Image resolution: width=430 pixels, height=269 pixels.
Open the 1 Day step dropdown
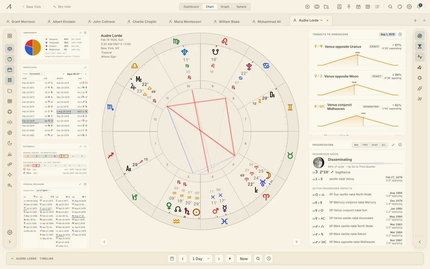click(x=201, y=259)
